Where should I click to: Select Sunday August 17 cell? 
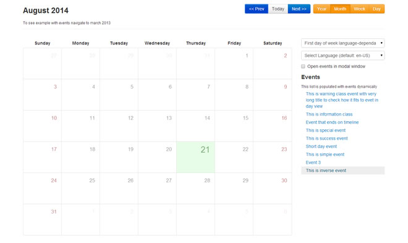(x=43, y=157)
